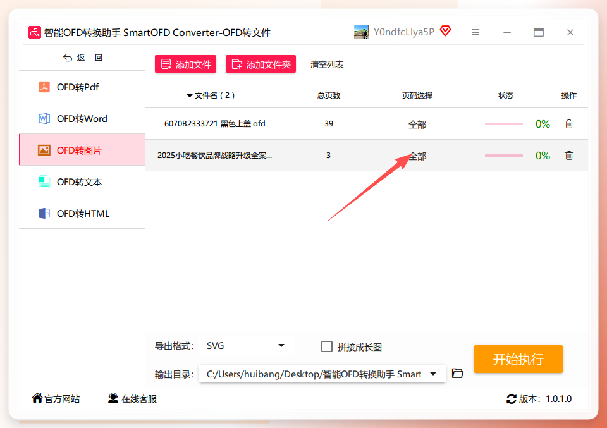Click version number 1.0.1.0
Image resolution: width=607 pixels, height=428 pixels.
[558, 399]
